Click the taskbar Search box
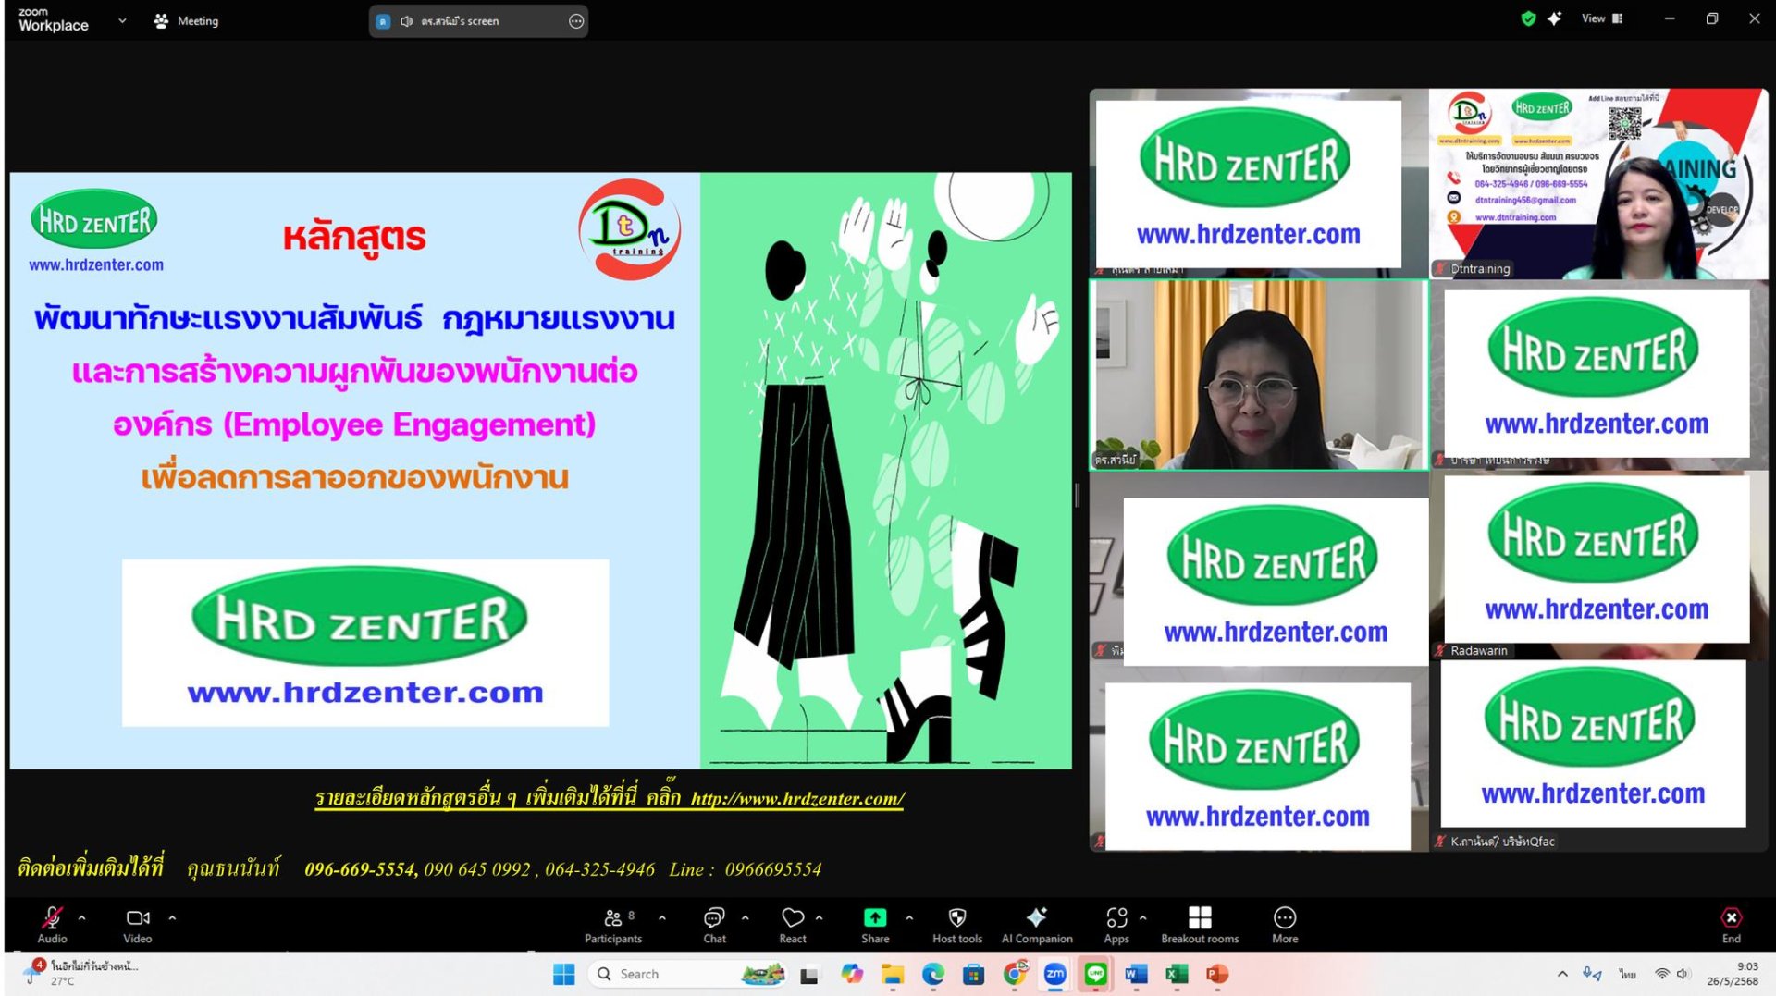Screen dimensions: 1776x996 [686, 974]
